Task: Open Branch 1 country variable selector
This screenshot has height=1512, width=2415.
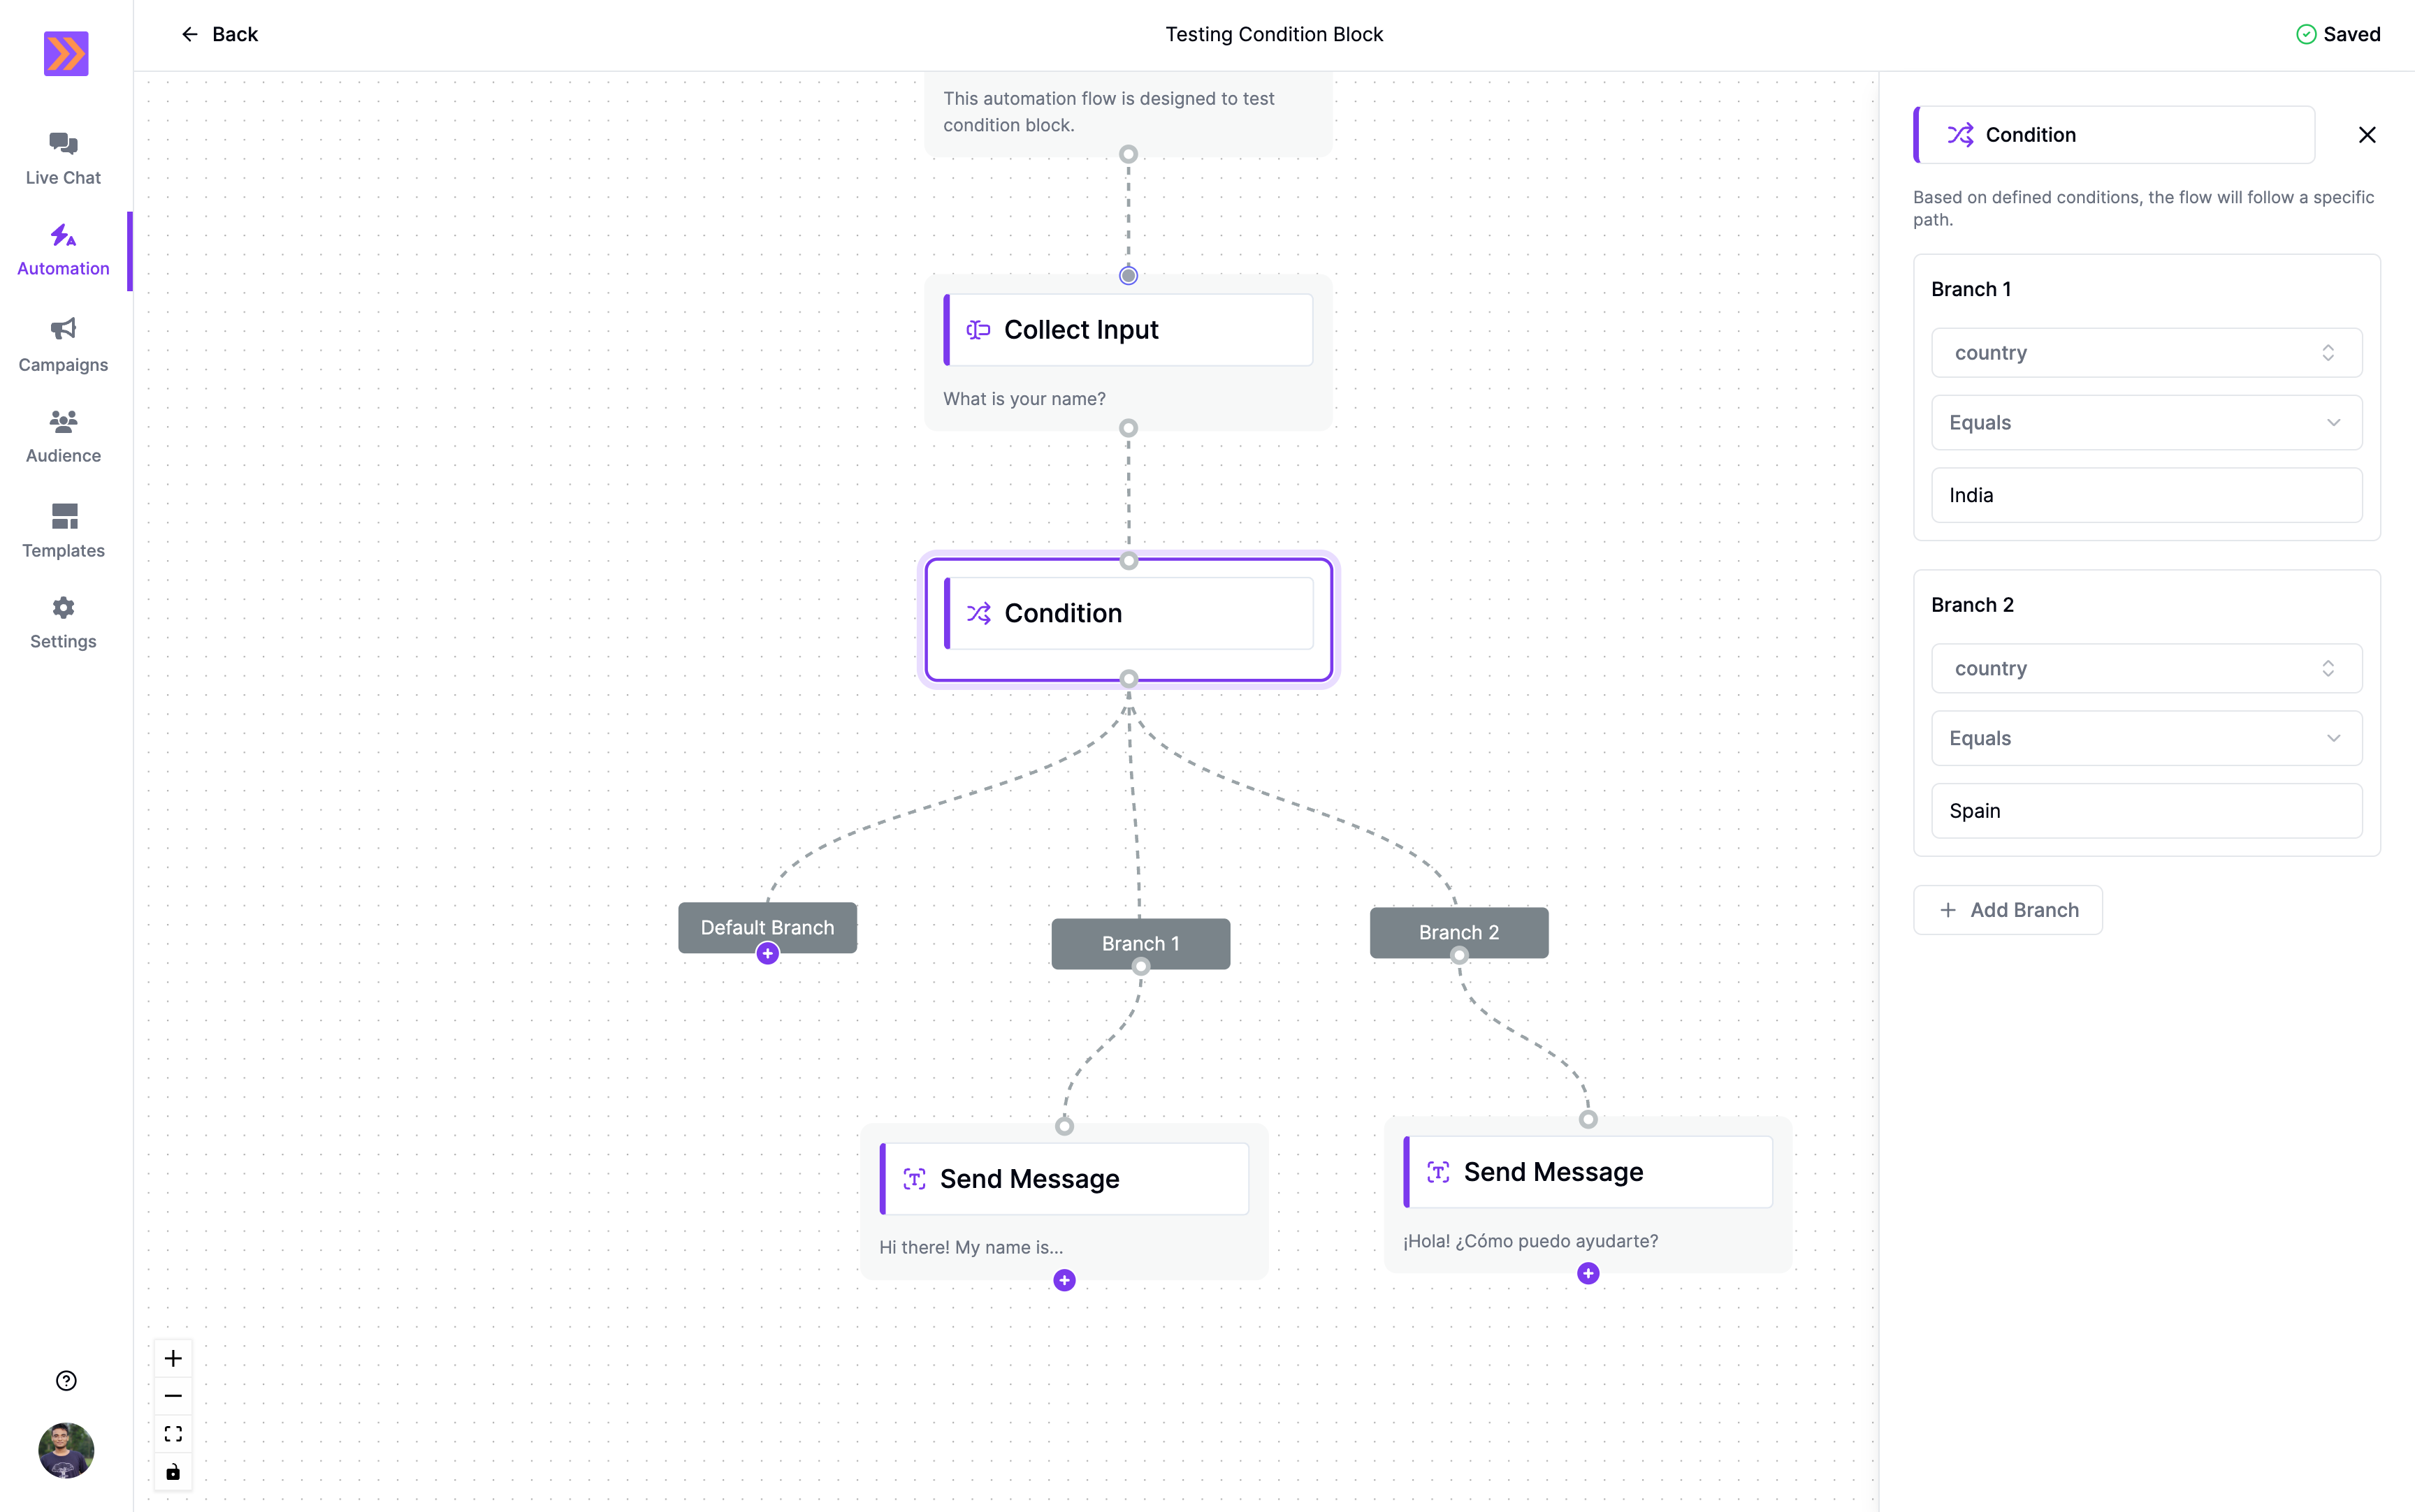Action: 2146,353
